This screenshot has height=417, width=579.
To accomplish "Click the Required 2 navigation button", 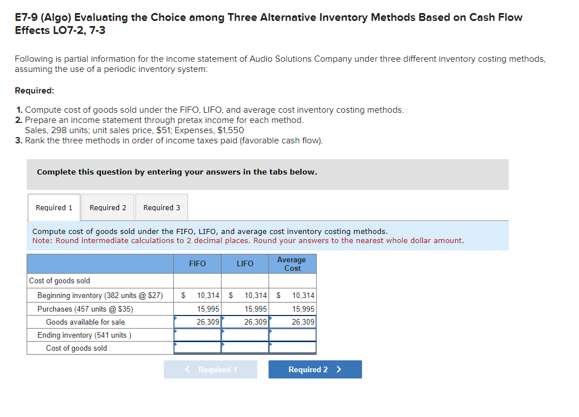I will tap(315, 369).
